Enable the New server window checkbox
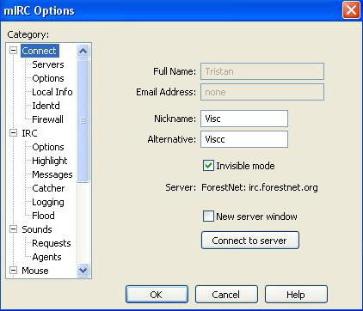The height and width of the screenshot is (311, 363). [208, 216]
